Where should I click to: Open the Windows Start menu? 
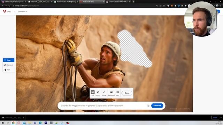(2, 123)
